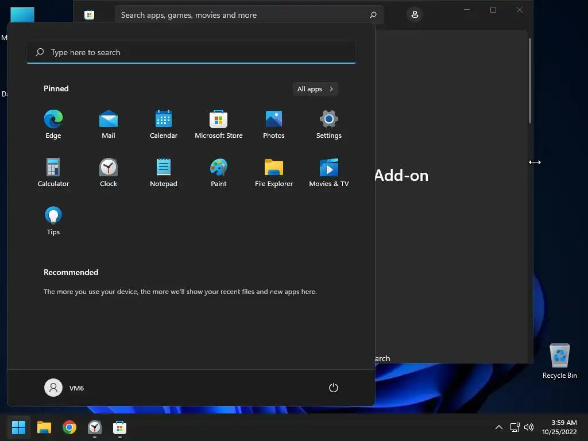This screenshot has height=441, width=588.
Task: Click the Pinned heading
Action: [x=56, y=88]
